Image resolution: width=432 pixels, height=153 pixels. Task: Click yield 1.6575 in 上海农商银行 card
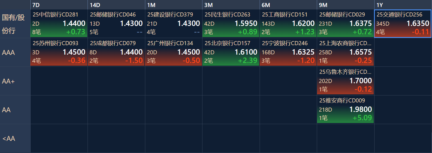[360, 52]
